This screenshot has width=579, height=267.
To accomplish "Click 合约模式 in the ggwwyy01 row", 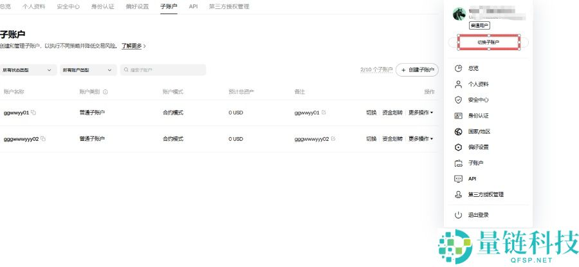I will point(173,113).
